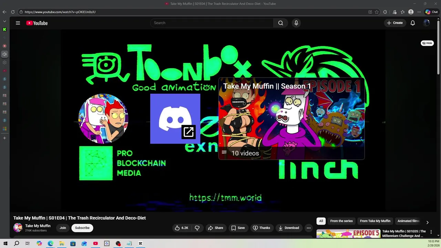Open the Season 1 playlist end card

[x=291, y=119]
